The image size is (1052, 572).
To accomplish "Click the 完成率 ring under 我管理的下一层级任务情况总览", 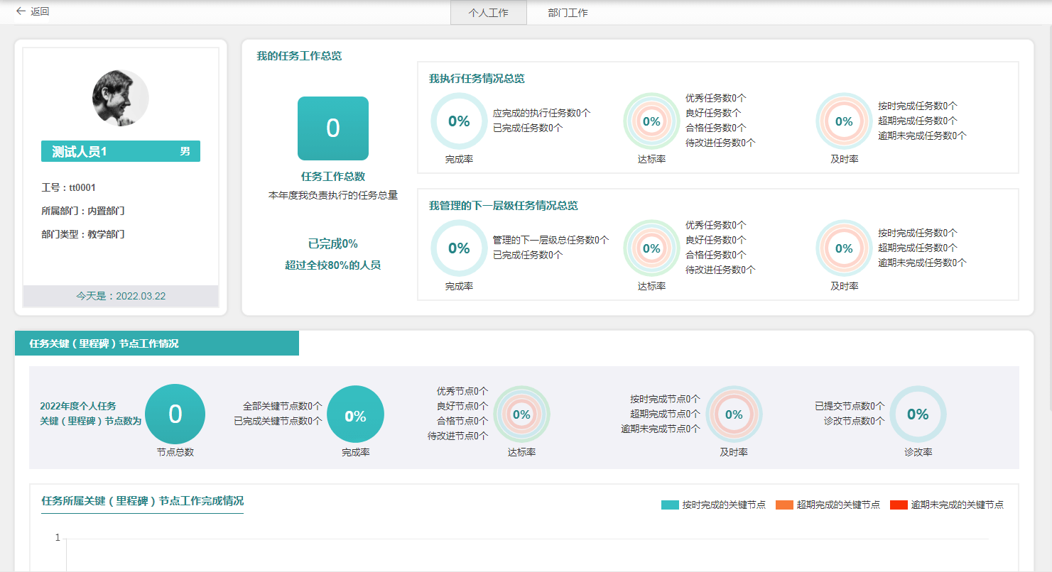I will pyautogui.click(x=459, y=248).
